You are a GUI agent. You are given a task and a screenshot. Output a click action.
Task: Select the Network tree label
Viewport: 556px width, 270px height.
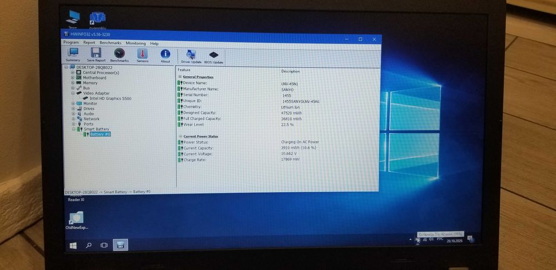click(92, 119)
